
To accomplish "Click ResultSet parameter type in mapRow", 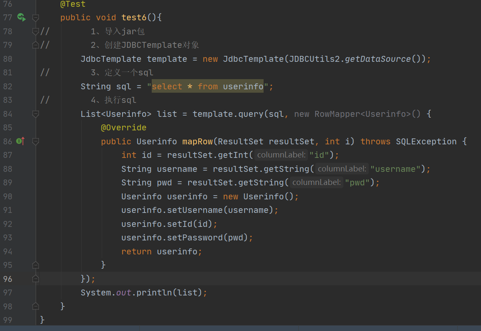I will pyautogui.click(x=241, y=141).
